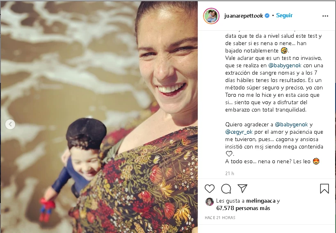
Task: Click the verified badge next to username
Action: 267,16
